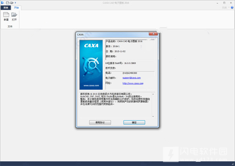The image size is (235, 166).
Task: Expand the quick access toolbar customize arrow
Action: click(x=15, y=3)
